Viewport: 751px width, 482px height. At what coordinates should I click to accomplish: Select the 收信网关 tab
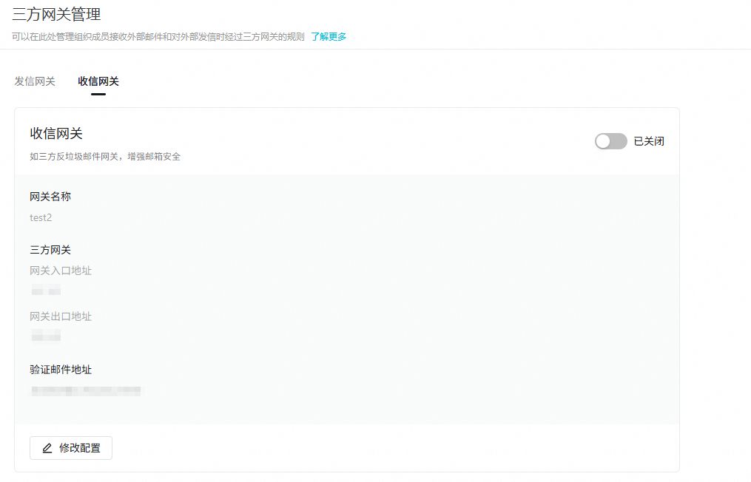tap(98, 81)
